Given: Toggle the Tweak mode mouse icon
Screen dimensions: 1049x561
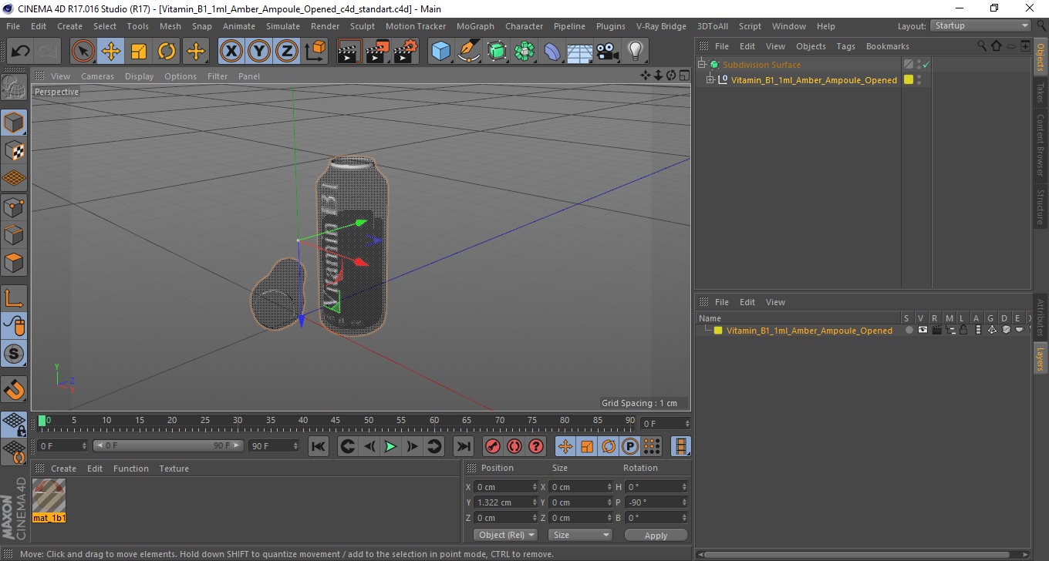Looking at the screenshot, I should click(14, 326).
